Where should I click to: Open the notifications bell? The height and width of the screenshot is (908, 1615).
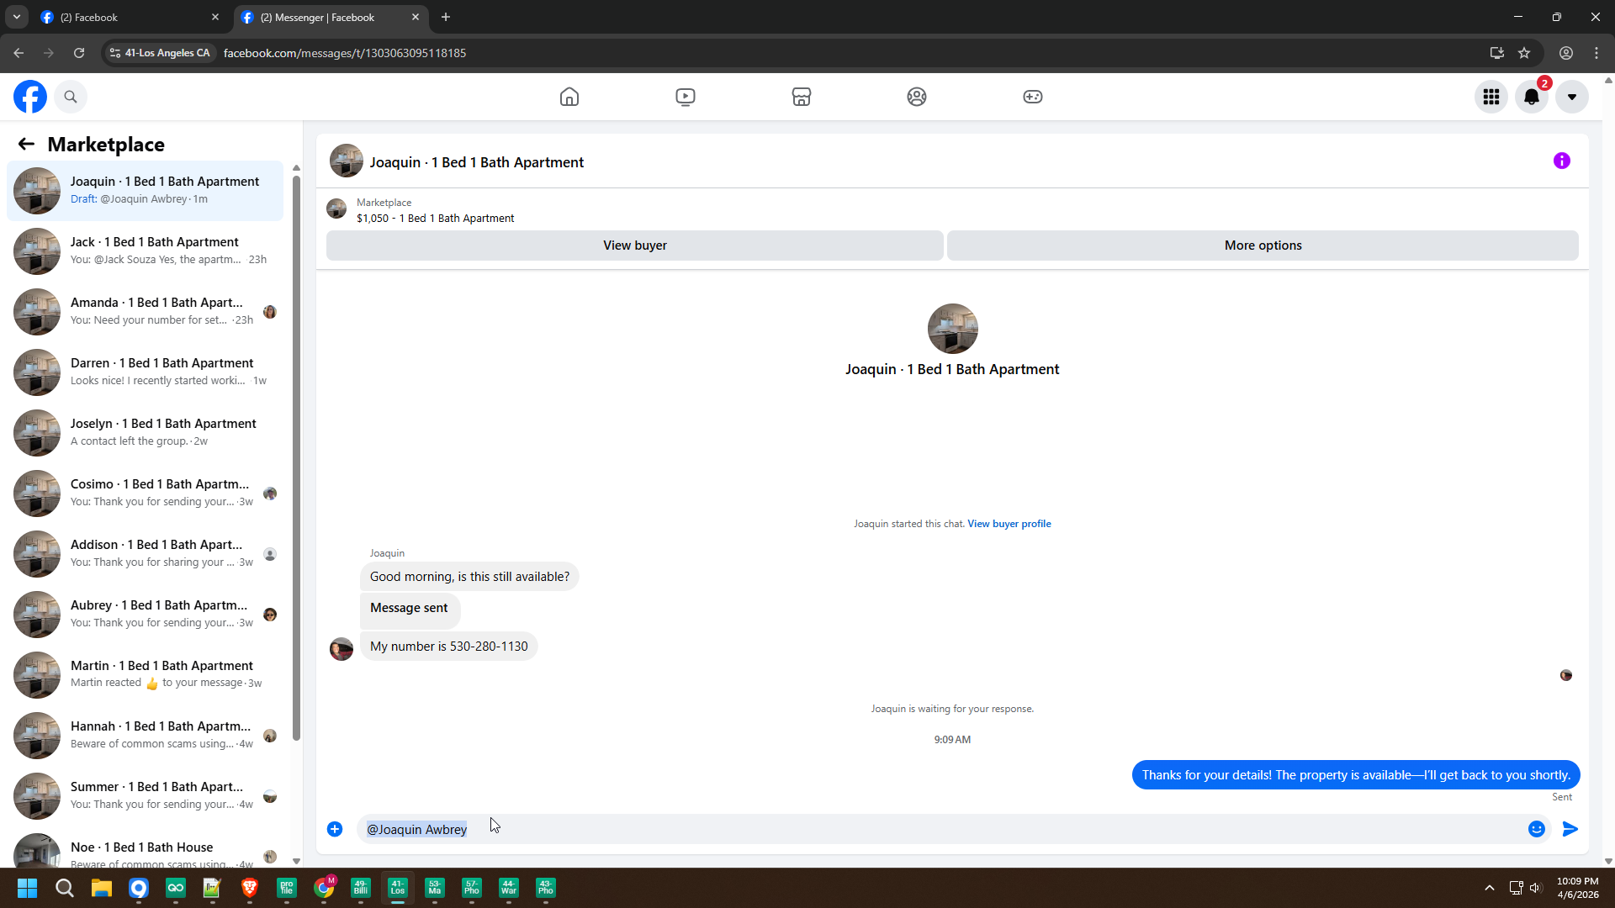1532,97
